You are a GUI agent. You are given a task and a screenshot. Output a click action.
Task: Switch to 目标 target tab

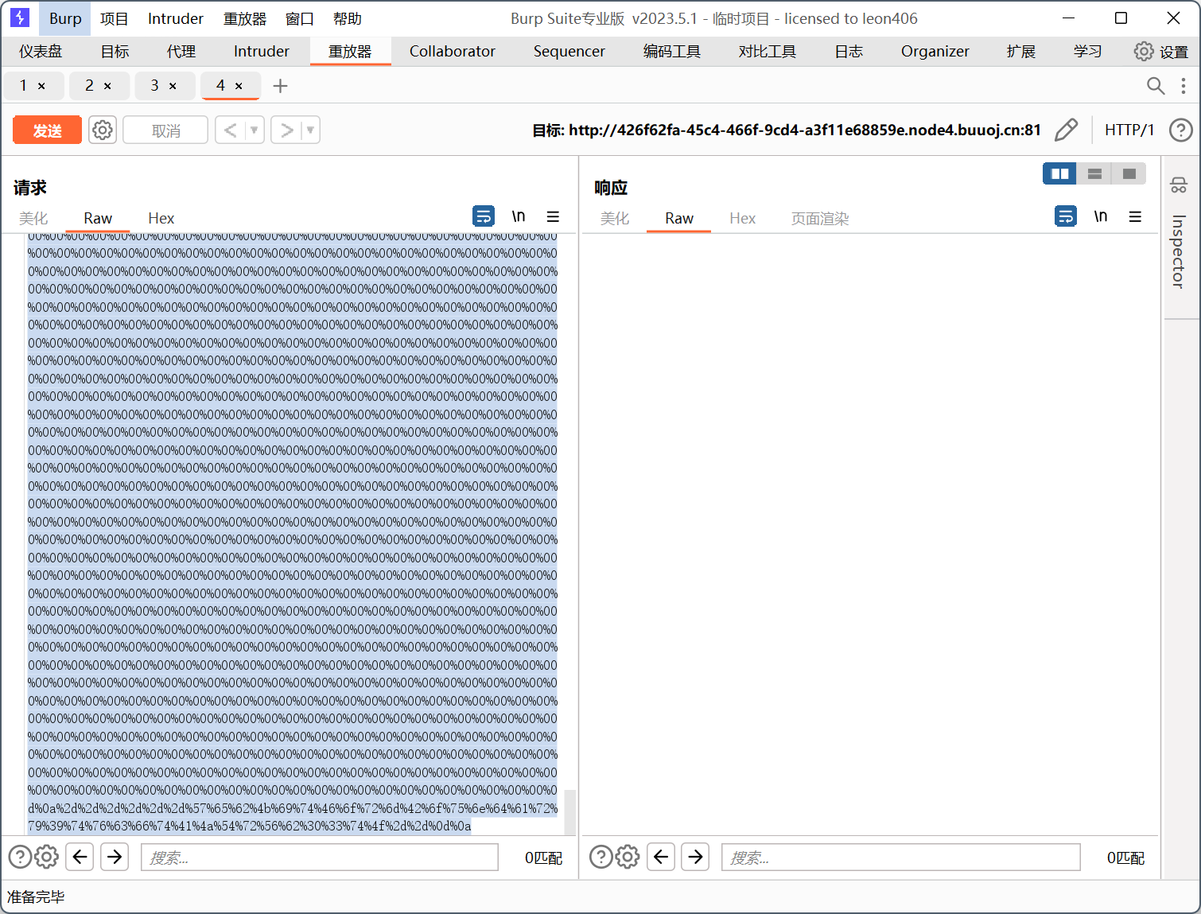click(115, 51)
